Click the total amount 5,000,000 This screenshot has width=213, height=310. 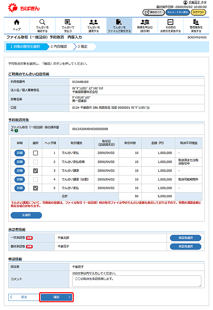(x=165, y=196)
